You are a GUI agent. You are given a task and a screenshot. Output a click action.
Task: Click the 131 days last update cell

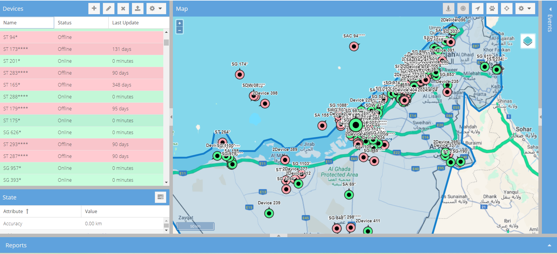pos(136,49)
